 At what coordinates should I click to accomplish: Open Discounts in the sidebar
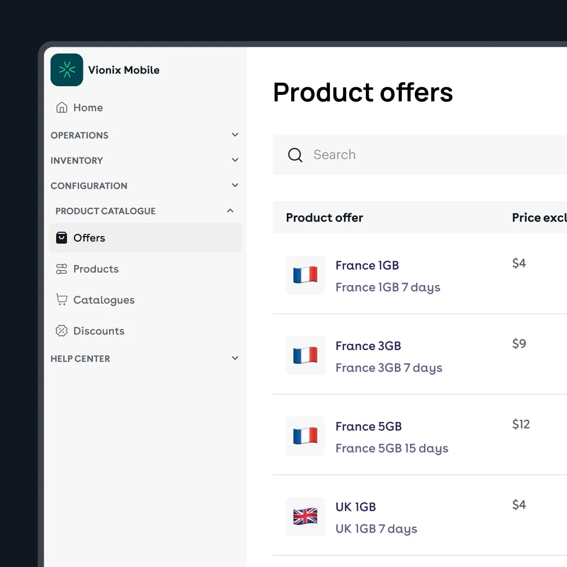point(146,331)
